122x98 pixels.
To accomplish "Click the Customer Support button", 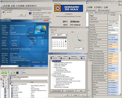I will coord(56,91).
